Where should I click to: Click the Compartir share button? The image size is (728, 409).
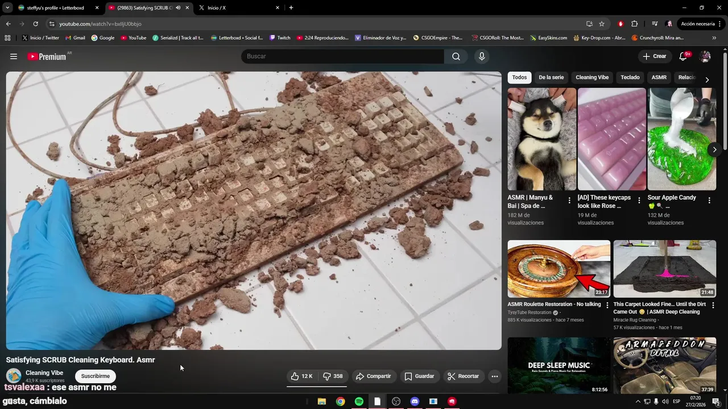click(373, 376)
